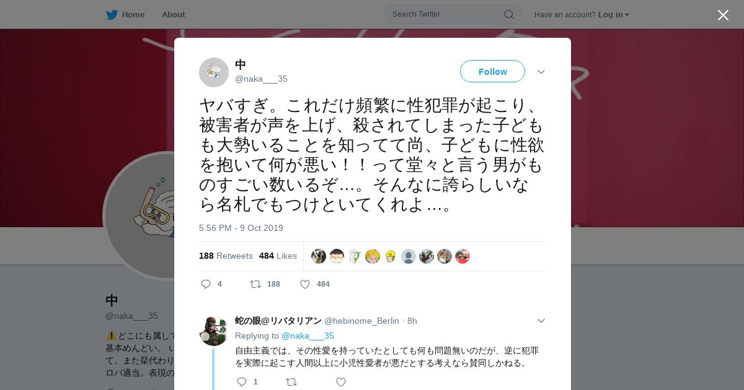This screenshot has width=744, height=390.
Task: Retweet the main tweet with 188 retweets
Action: 255,284
